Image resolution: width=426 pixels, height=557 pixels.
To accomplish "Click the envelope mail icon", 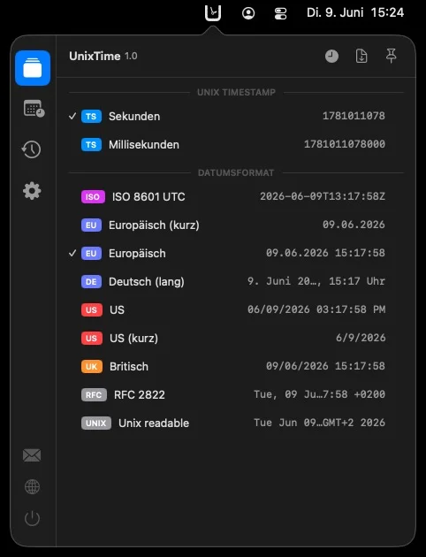I will [32, 455].
